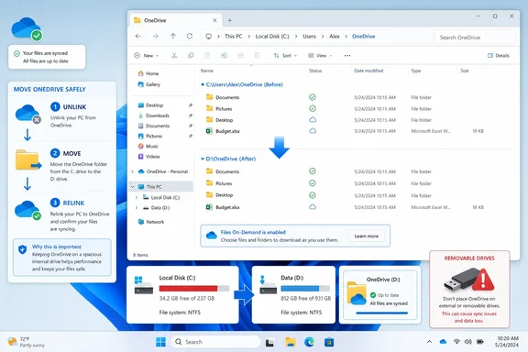Collapse the D:\OneDrive (After) group
This screenshot has height=352, width=528.
(x=203, y=159)
